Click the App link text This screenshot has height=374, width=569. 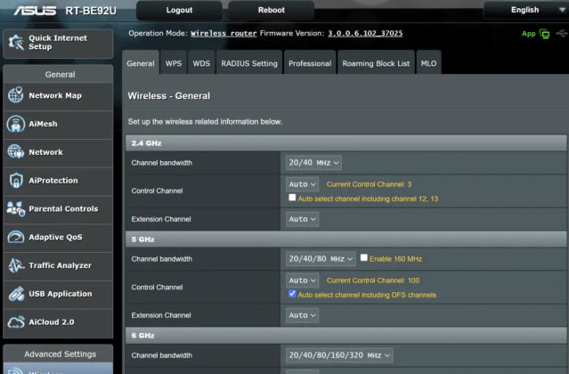pos(528,34)
